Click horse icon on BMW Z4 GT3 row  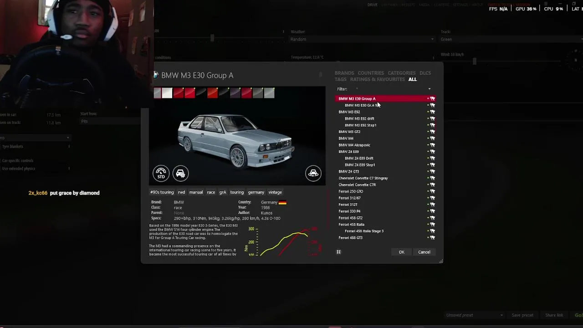point(432,171)
